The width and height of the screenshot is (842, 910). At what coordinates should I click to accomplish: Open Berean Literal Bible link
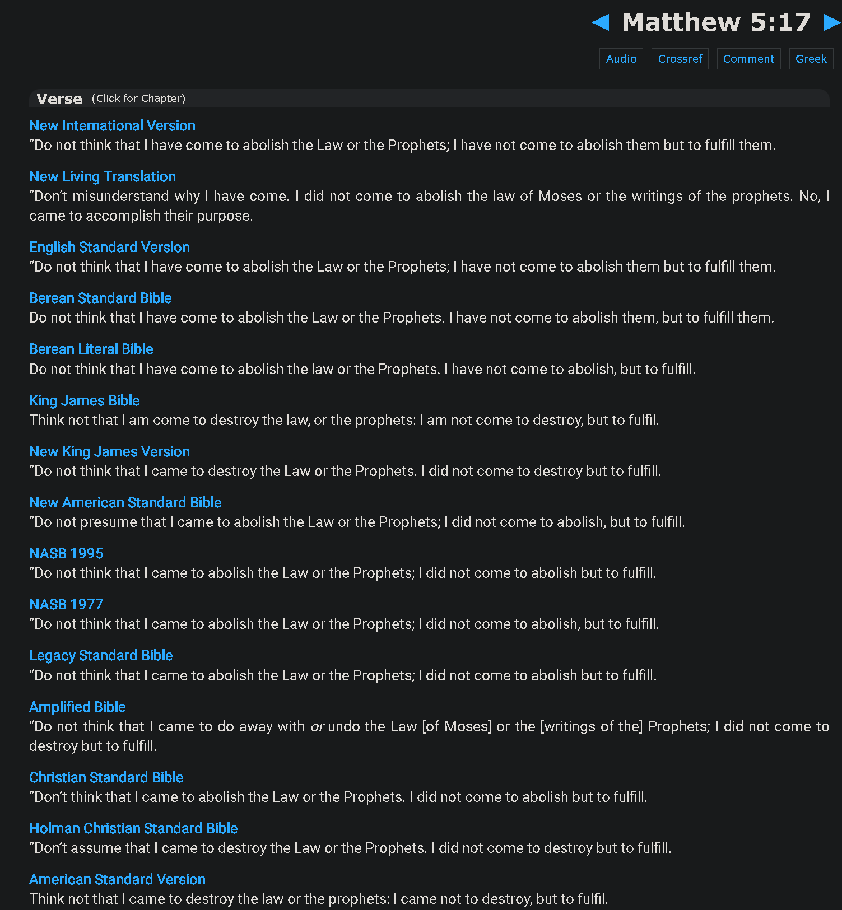91,349
